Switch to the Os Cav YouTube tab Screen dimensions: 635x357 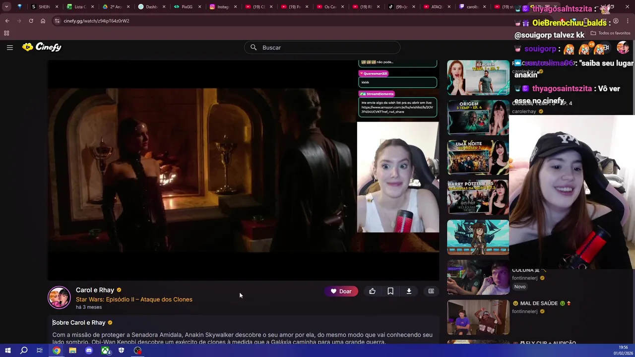click(x=330, y=7)
